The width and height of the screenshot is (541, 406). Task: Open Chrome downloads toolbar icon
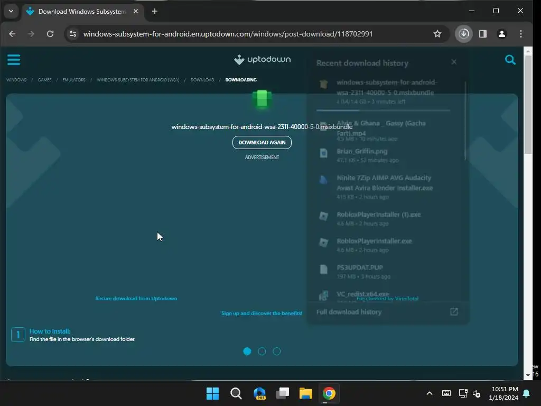(464, 34)
